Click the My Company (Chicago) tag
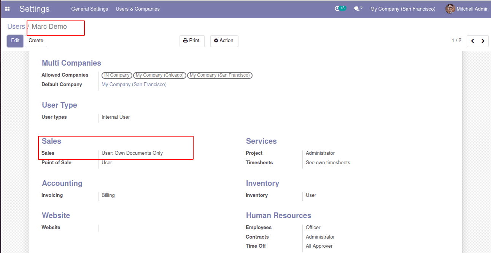491x253 pixels. coord(160,75)
